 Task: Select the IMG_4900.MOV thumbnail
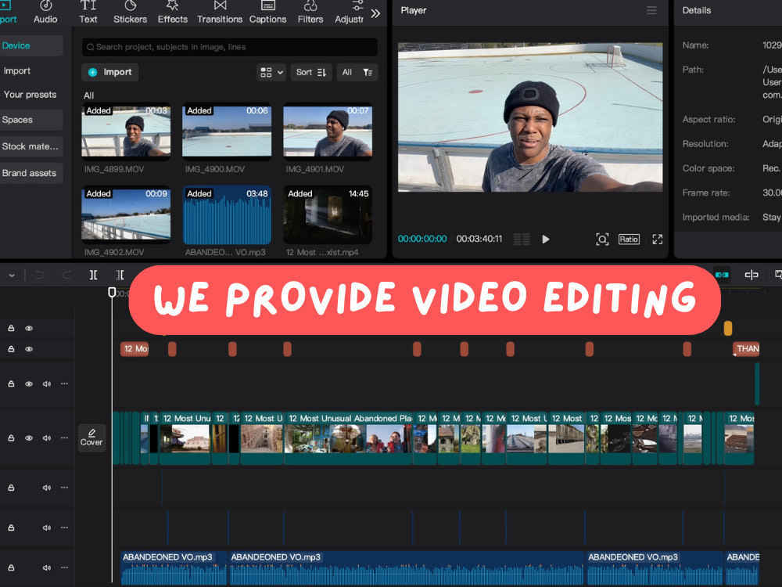227,131
